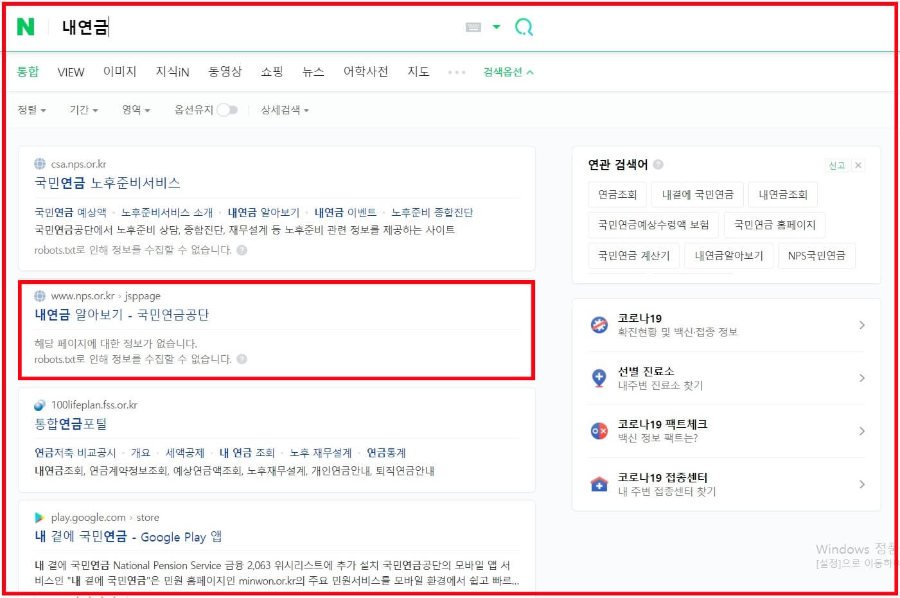Select related search 국민연금예상수령액 보험
Viewport: 900px width, 598px height.
[x=653, y=225]
